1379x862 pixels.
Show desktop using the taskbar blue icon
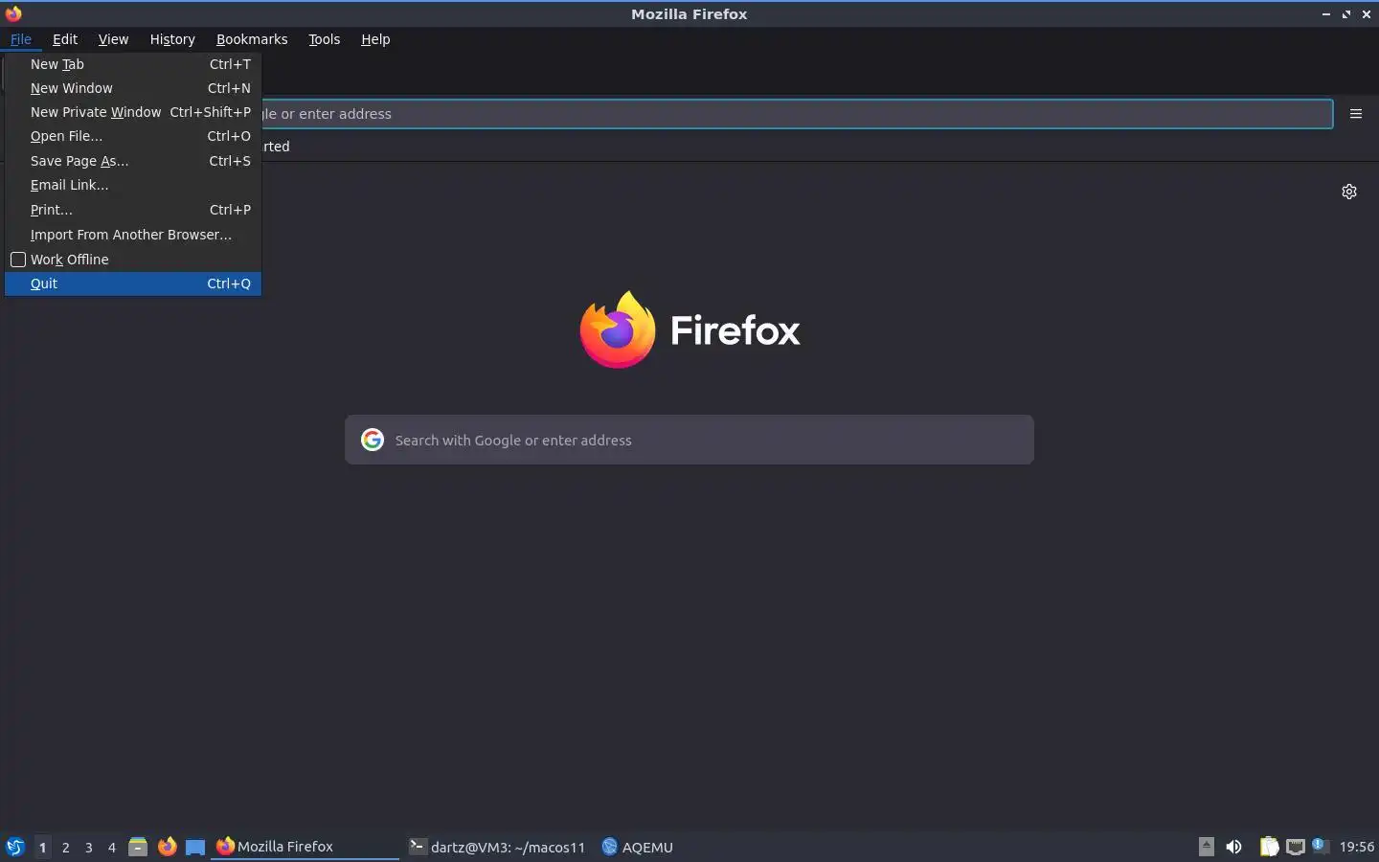pos(195,847)
